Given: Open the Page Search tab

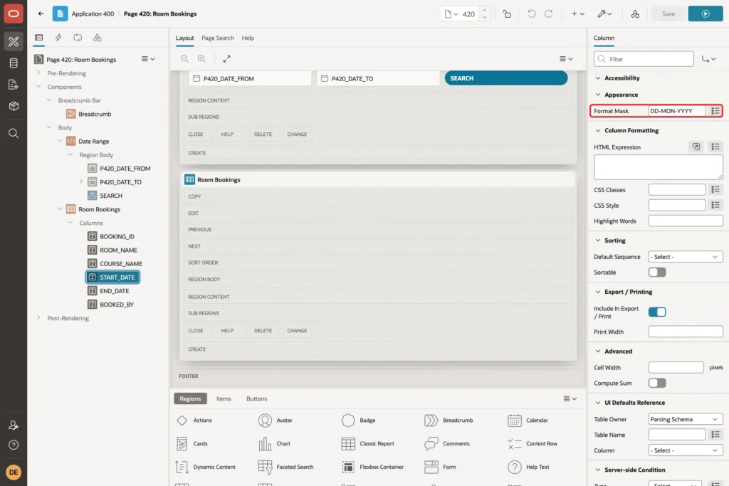Looking at the screenshot, I should [218, 38].
